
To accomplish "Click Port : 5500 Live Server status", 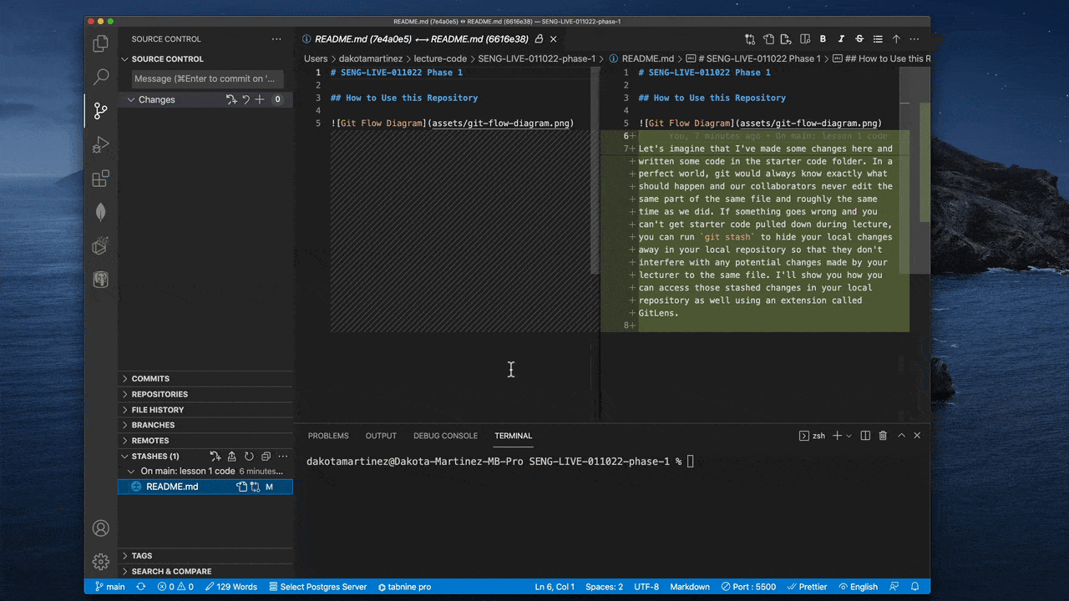I will tap(749, 587).
